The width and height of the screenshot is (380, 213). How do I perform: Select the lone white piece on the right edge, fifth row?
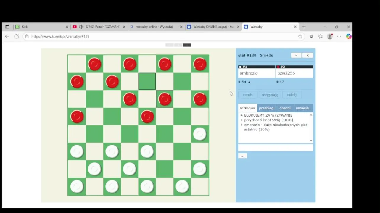[200, 134]
